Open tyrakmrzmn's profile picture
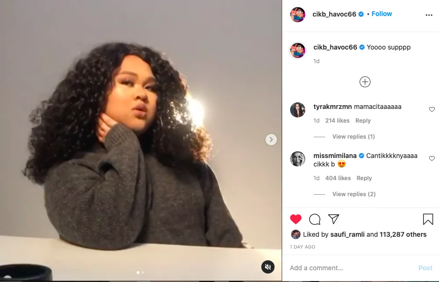This screenshot has width=439, height=282. [298, 109]
